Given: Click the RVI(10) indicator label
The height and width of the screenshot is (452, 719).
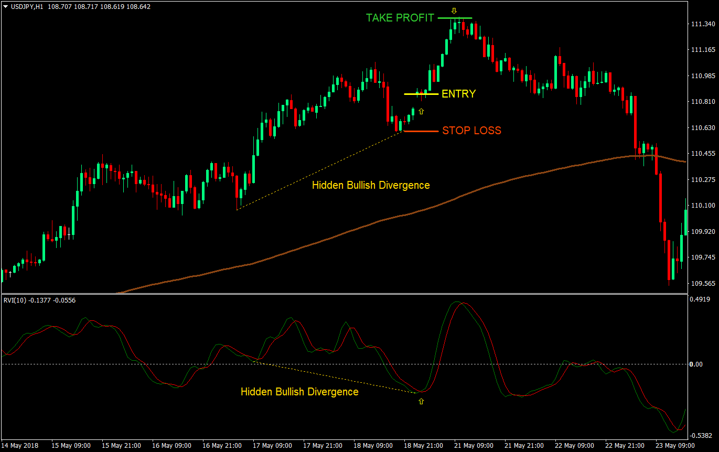Looking at the screenshot, I should (14, 299).
